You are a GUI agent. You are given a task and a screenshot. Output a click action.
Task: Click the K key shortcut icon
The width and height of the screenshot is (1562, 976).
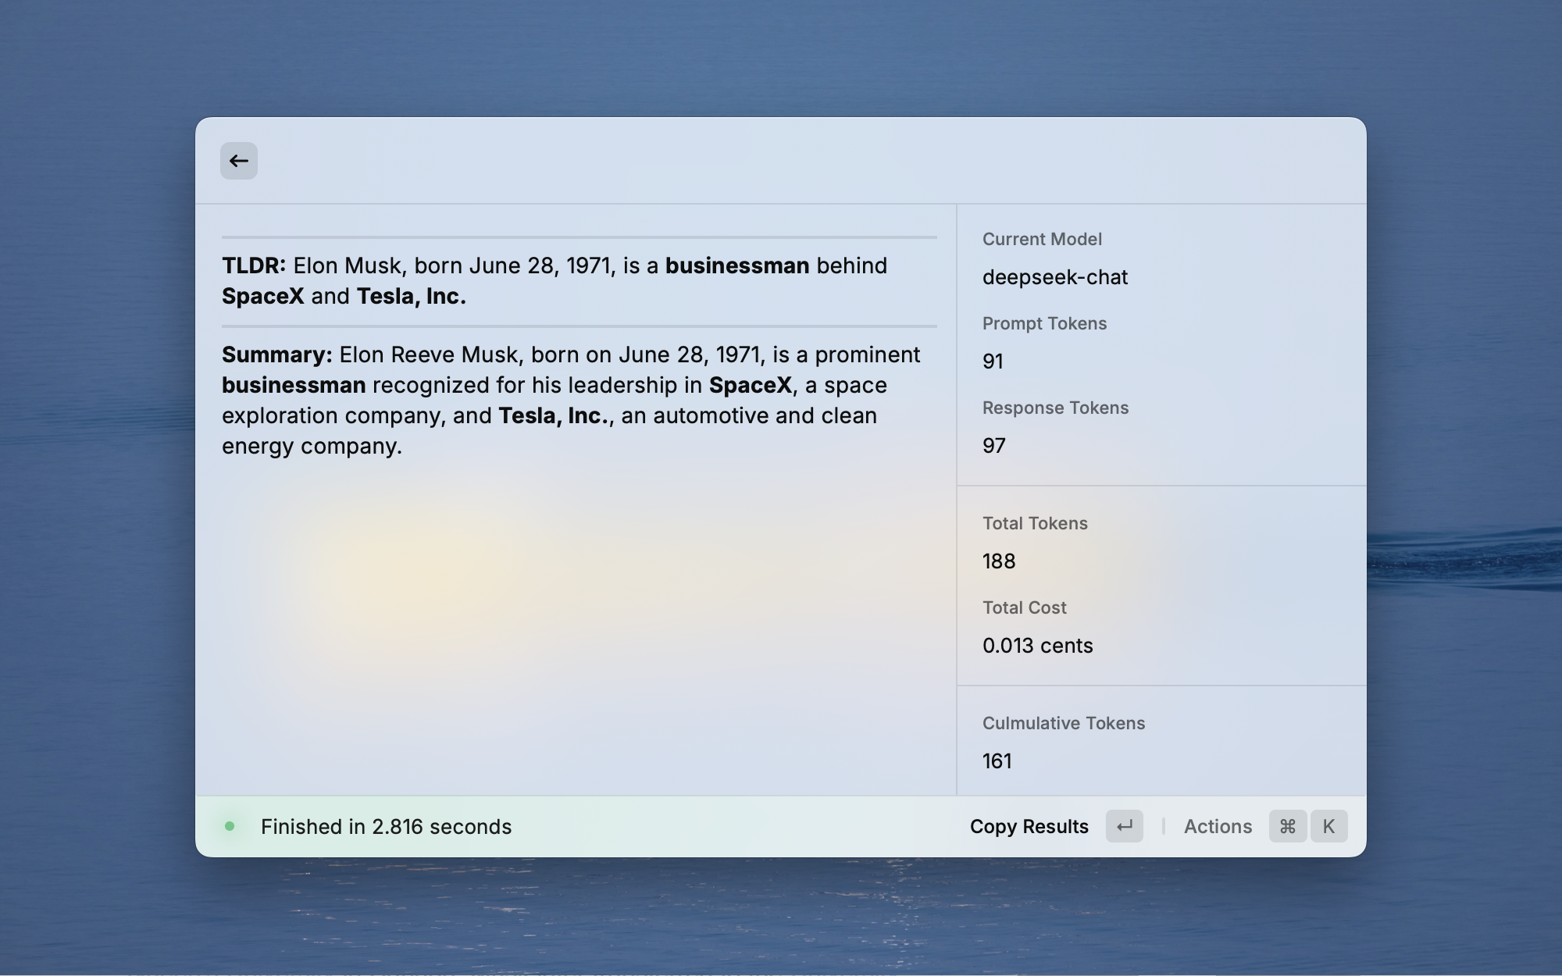[x=1328, y=826]
